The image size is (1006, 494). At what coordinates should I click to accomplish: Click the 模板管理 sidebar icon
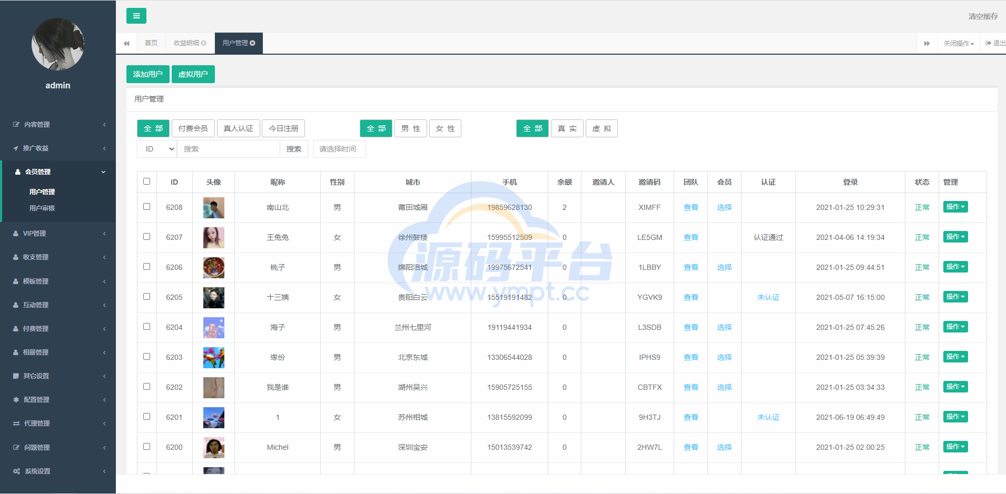16,281
